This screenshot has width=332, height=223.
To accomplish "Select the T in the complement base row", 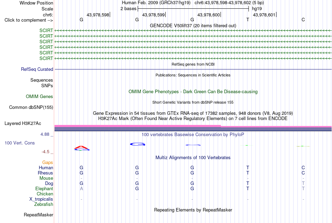I will [x=248, y=20].
